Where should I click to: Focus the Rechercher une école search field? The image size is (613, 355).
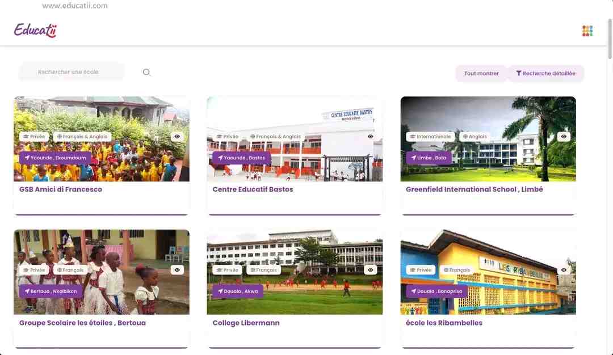pyautogui.click(x=72, y=72)
